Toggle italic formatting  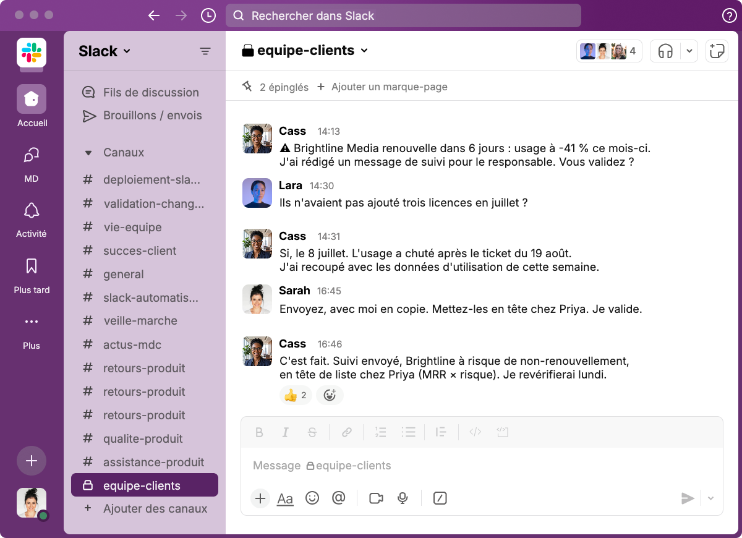[286, 432]
